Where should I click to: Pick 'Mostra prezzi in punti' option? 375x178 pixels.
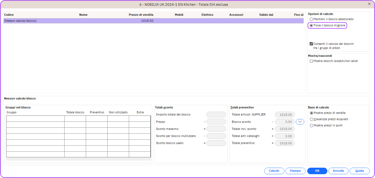coord(312,126)
